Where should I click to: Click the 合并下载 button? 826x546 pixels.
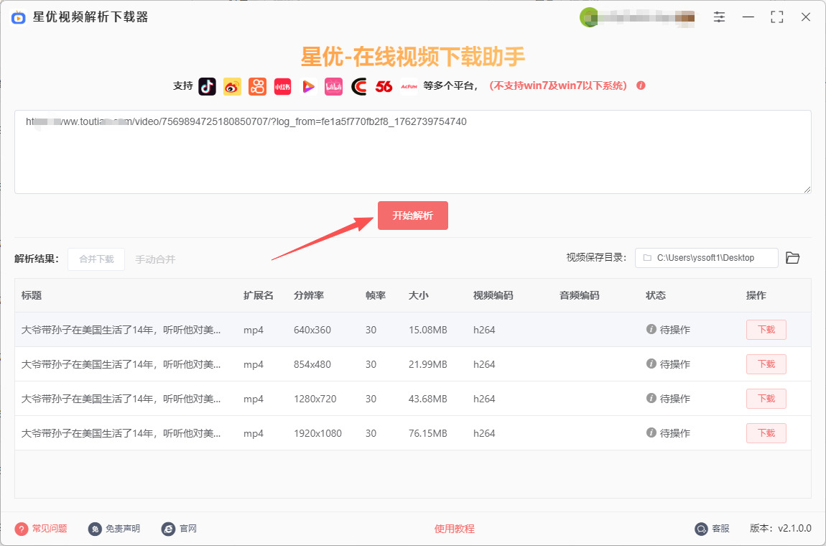click(96, 259)
